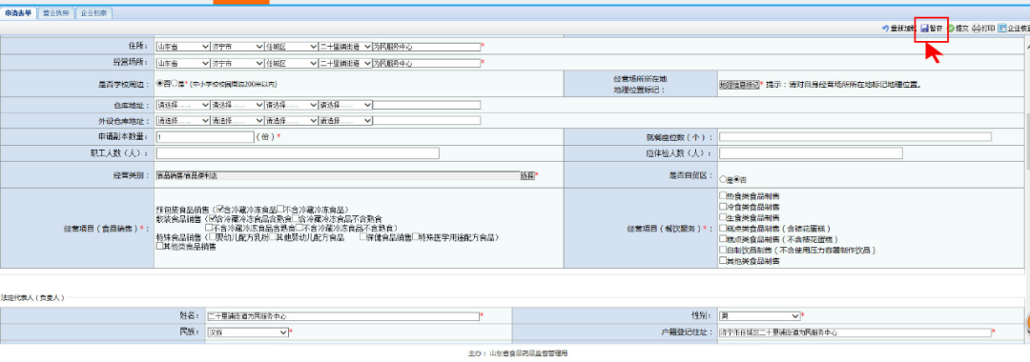The width and height of the screenshot is (1030, 362).
Task: Click the 提交 submit toolbar button
Action: (x=958, y=29)
